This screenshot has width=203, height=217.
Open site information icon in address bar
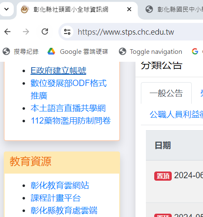67,32
